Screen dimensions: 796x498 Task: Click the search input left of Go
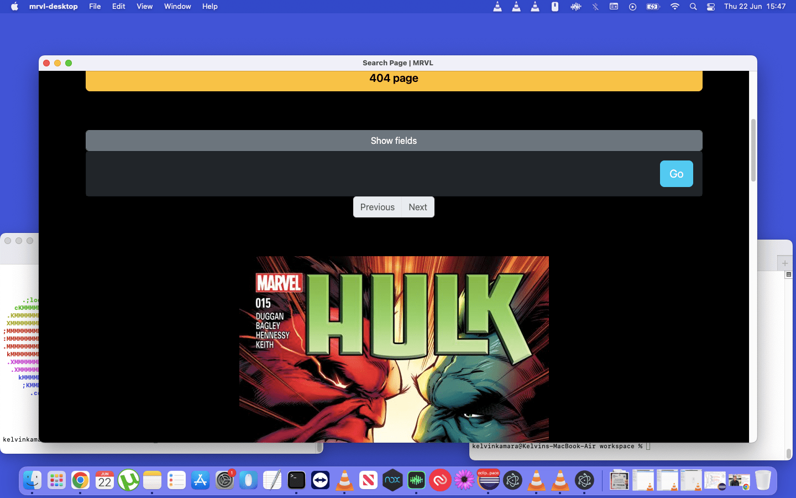(x=374, y=174)
